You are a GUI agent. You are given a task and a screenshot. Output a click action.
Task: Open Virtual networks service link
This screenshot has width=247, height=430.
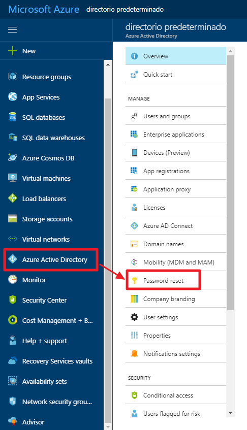[x=46, y=239]
